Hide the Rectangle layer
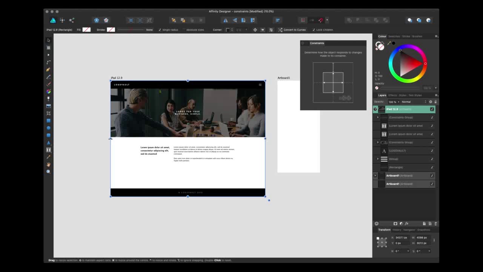The image size is (483, 272). (x=432, y=167)
